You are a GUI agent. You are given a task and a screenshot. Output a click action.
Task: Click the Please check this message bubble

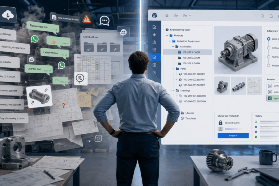pos(43,27)
